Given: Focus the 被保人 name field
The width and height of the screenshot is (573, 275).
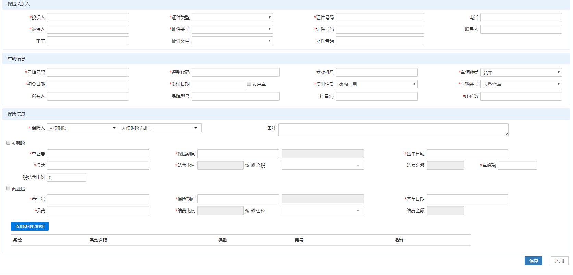Looking at the screenshot, I should [x=88, y=29].
